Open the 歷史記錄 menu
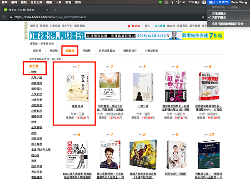This screenshot has width=250, height=180. pos(36,2)
